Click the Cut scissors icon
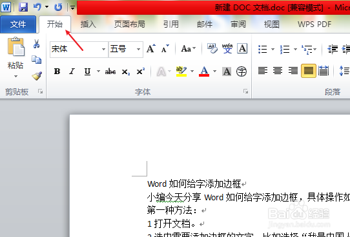The height and width of the screenshot is (237, 350). (x=36, y=44)
